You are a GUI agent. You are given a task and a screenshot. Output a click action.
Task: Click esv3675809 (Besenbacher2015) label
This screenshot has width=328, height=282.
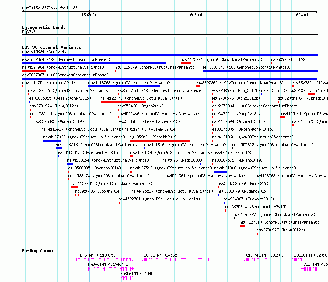pyautogui.click(x=243, y=129)
